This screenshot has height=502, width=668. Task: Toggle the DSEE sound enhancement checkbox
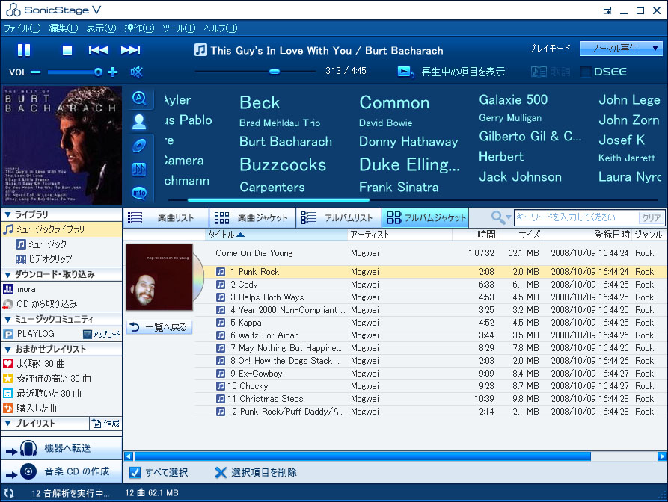click(586, 72)
